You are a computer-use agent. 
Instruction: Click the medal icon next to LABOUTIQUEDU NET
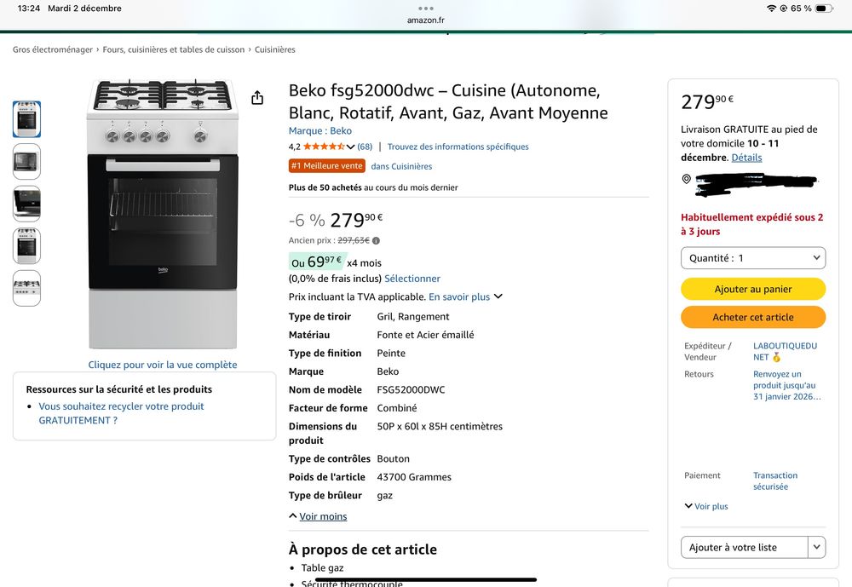point(776,357)
